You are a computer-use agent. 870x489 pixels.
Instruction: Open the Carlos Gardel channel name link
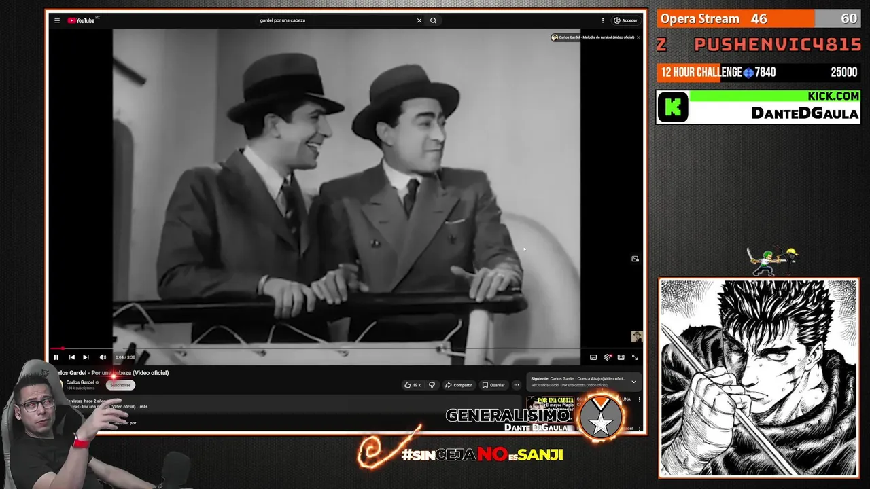click(80, 382)
